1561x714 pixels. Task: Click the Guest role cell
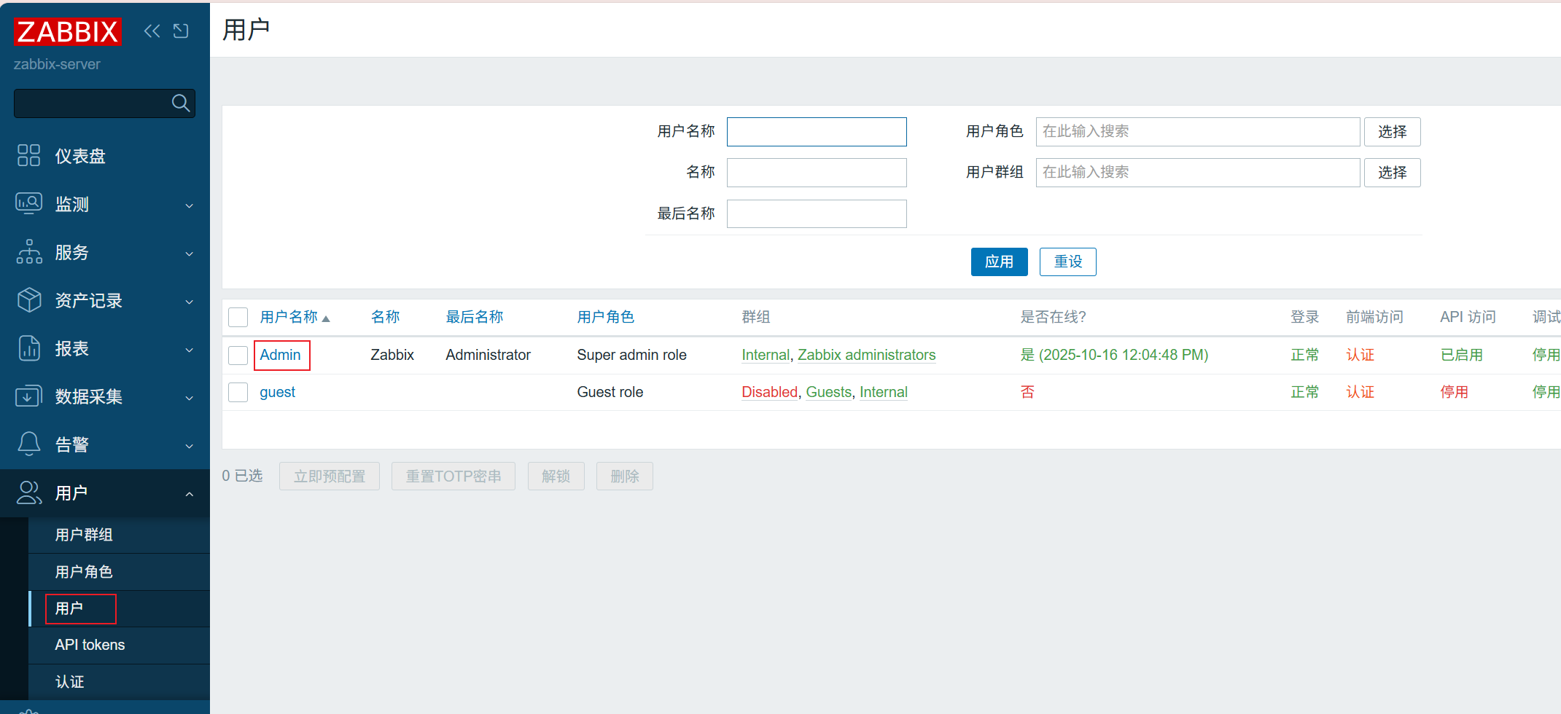click(610, 392)
